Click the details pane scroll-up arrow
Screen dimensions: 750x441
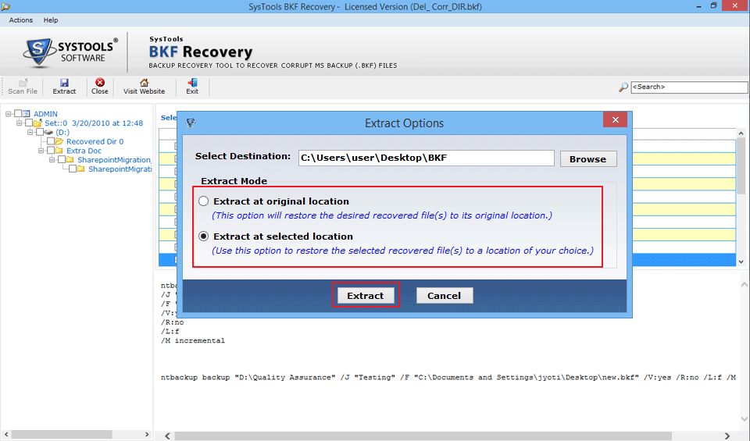[x=745, y=284]
